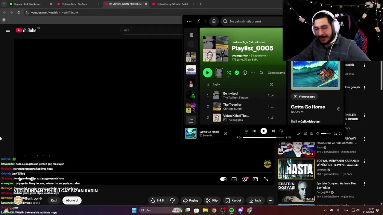Toggle subtitles on the YouTube player
The image size is (383, 215).
point(234,179)
